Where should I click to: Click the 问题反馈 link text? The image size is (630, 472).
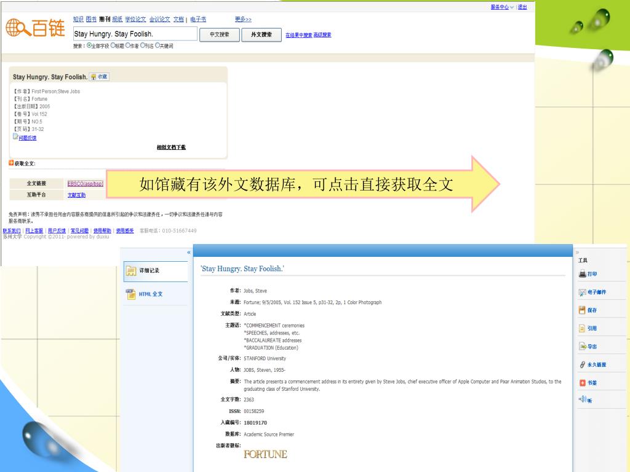[x=27, y=138]
